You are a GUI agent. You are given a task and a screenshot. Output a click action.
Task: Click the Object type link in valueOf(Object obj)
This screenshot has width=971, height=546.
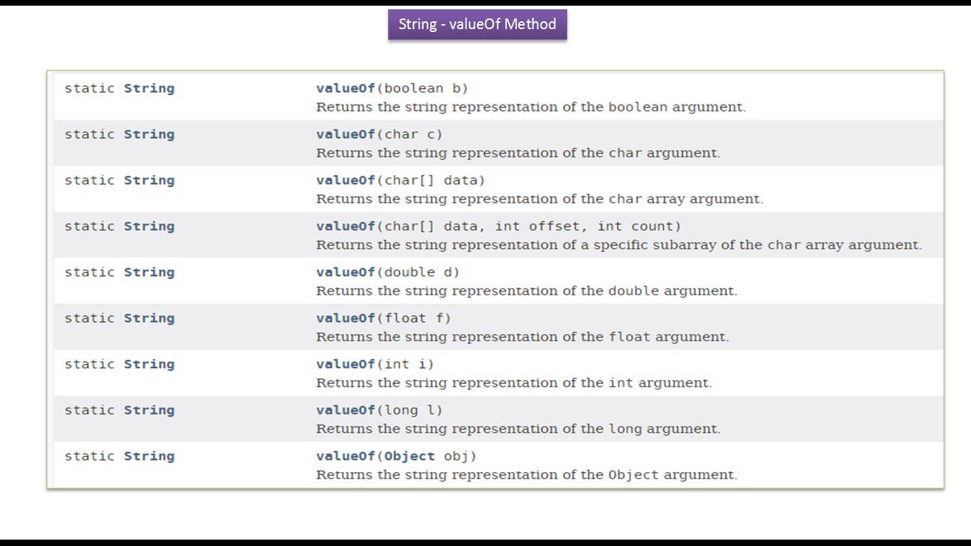pos(409,456)
